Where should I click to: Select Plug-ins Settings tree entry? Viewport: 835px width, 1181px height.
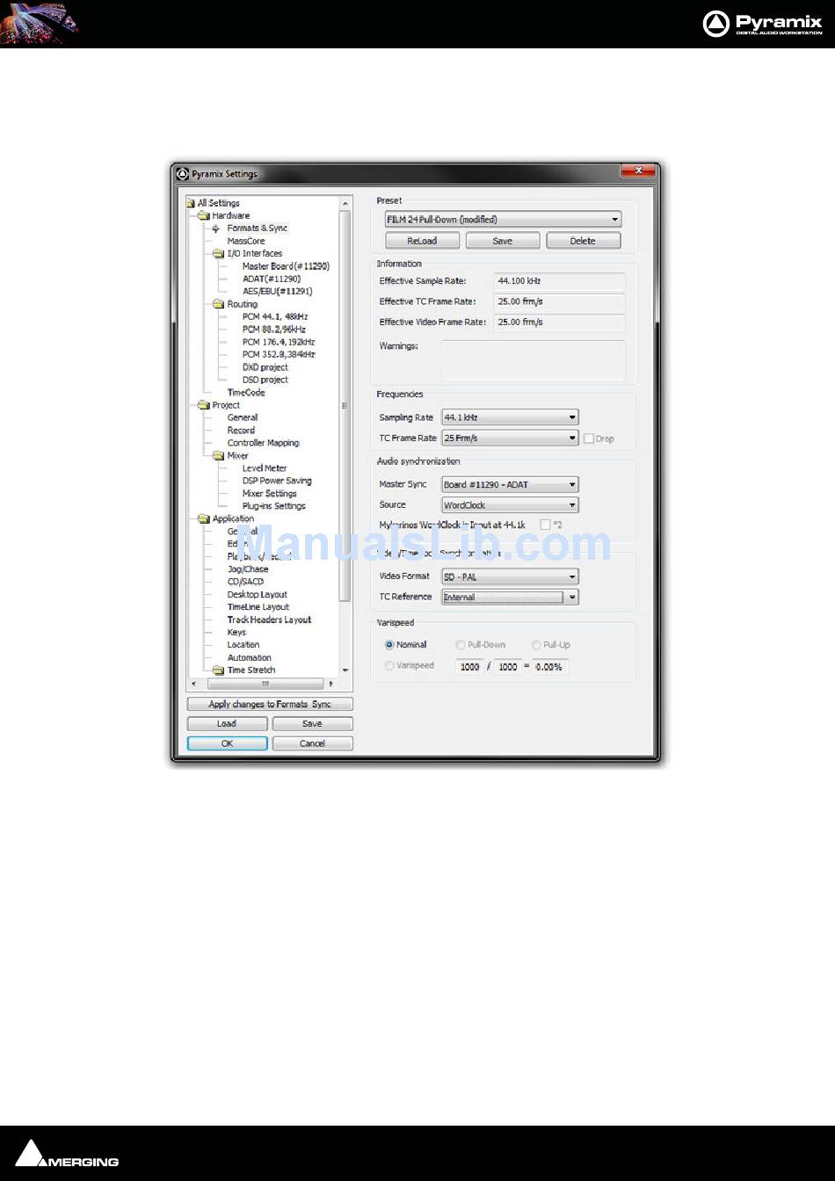tap(274, 506)
